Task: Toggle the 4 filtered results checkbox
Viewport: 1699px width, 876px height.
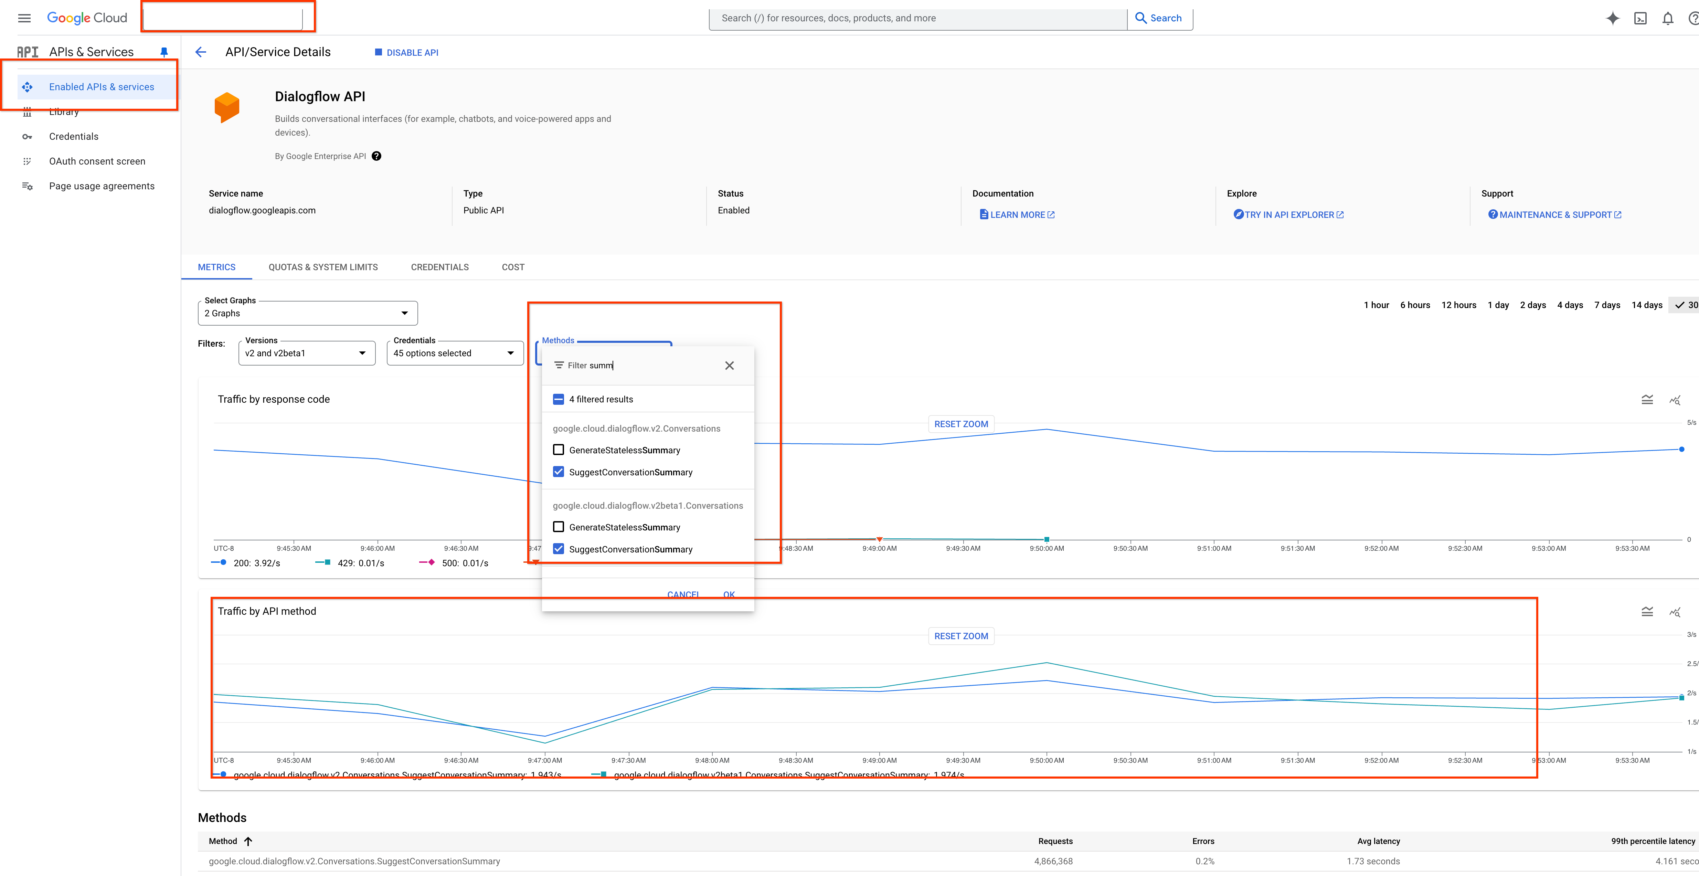Action: click(x=559, y=399)
